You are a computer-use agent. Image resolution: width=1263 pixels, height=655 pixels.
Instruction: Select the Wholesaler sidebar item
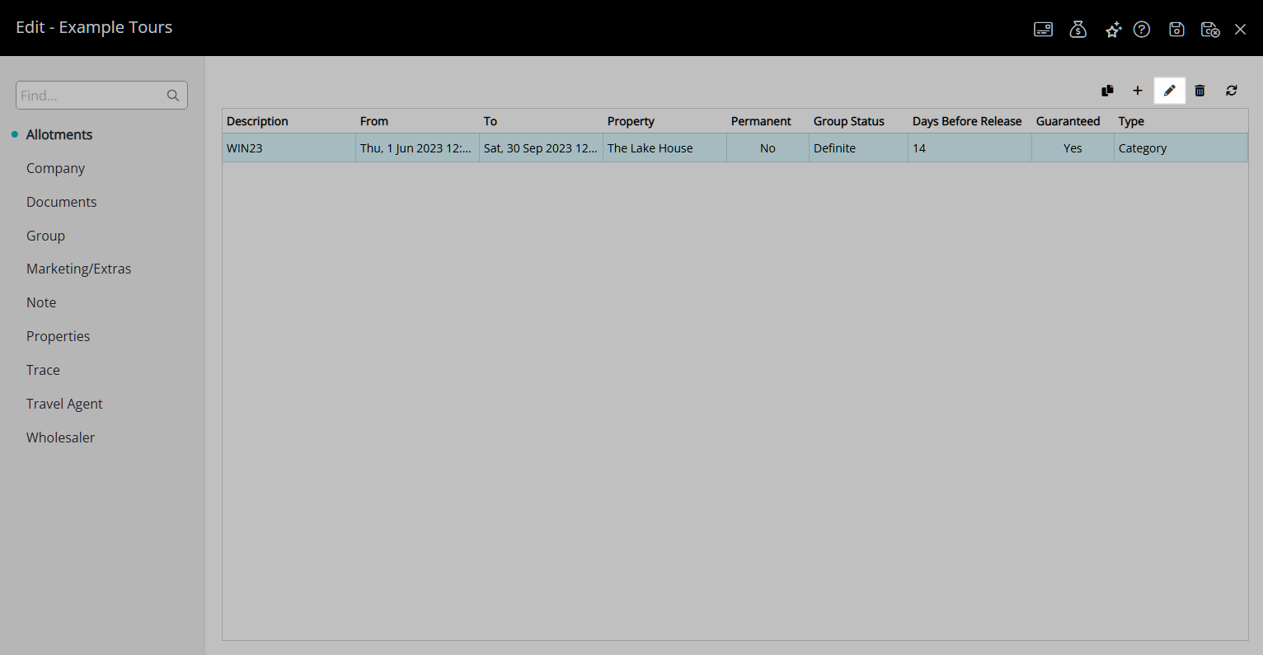coord(60,437)
